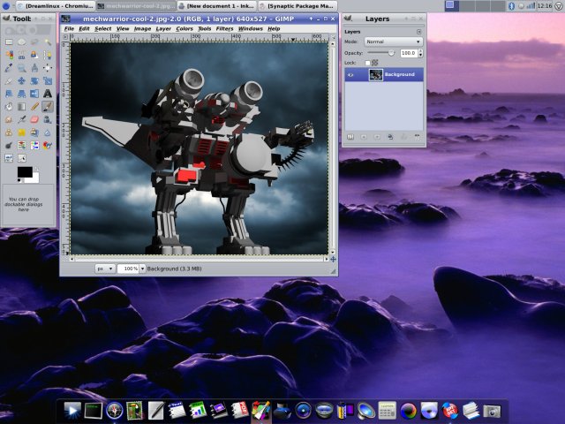The width and height of the screenshot is (565, 424).
Task: Decrease opacity with spinner down arrow
Action: (420, 56)
